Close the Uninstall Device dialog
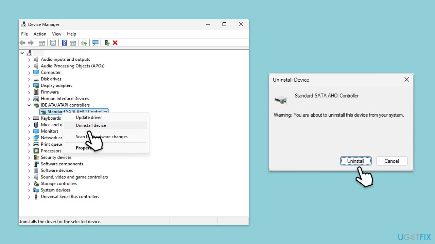Image resolution: width=435 pixels, height=244 pixels. [x=406, y=80]
